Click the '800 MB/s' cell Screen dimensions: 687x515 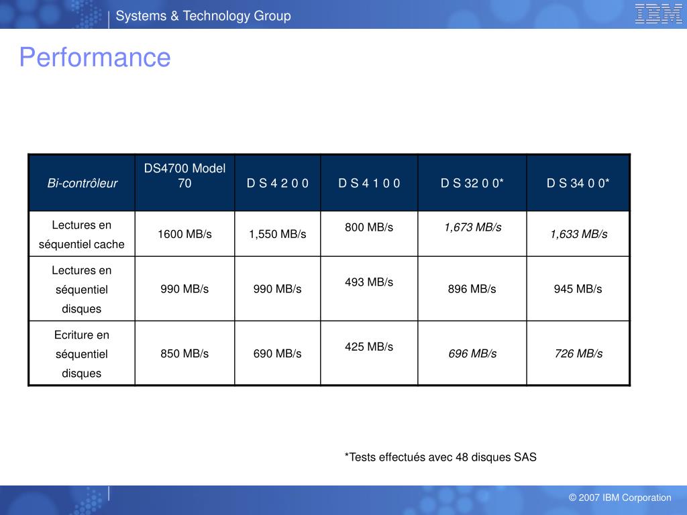tap(369, 234)
